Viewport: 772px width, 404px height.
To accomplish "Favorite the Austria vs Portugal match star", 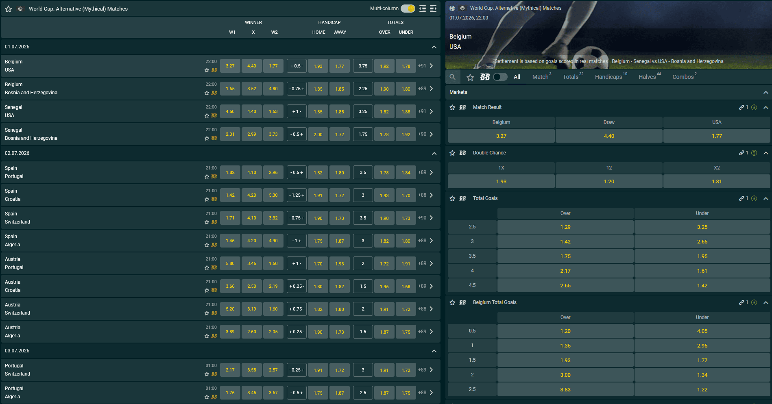I will point(207,268).
